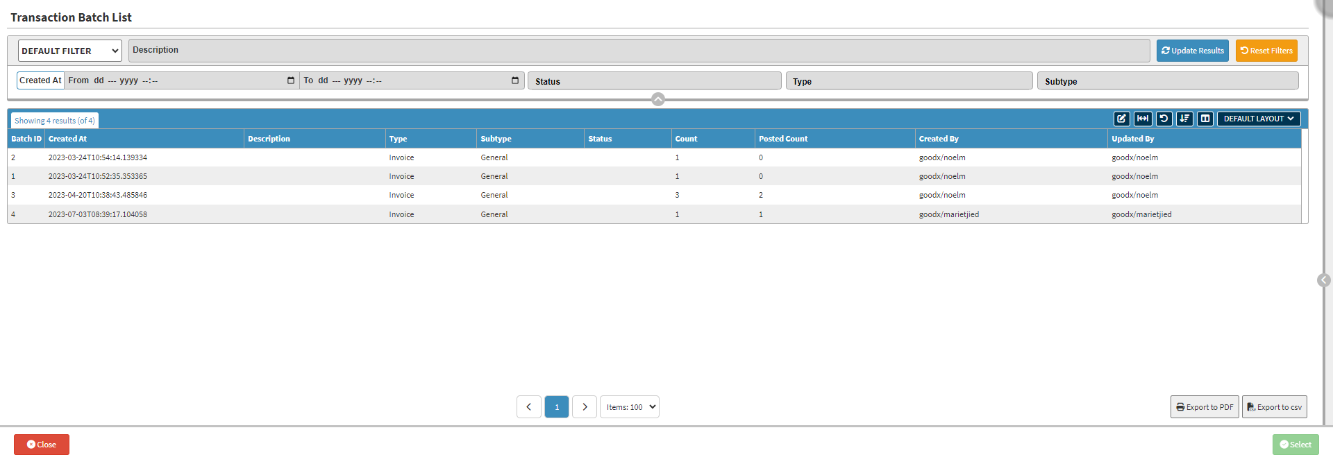The width and height of the screenshot is (1333, 455).
Task: Open the To date calendar picker
Action: coord(515,80)
